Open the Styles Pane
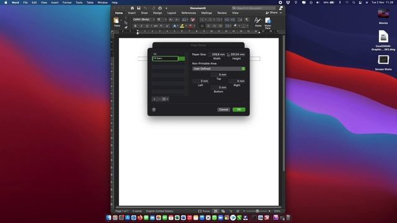Viewport: 397px width, 223px height. (x=268, y=23)
